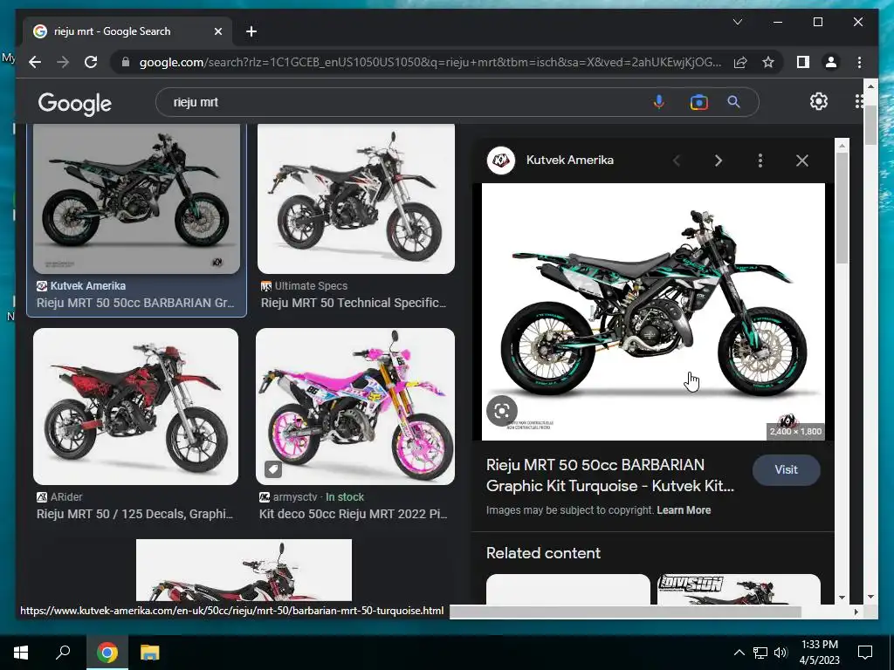Click the large turquoise bike preview image

[x=653, y=311]
